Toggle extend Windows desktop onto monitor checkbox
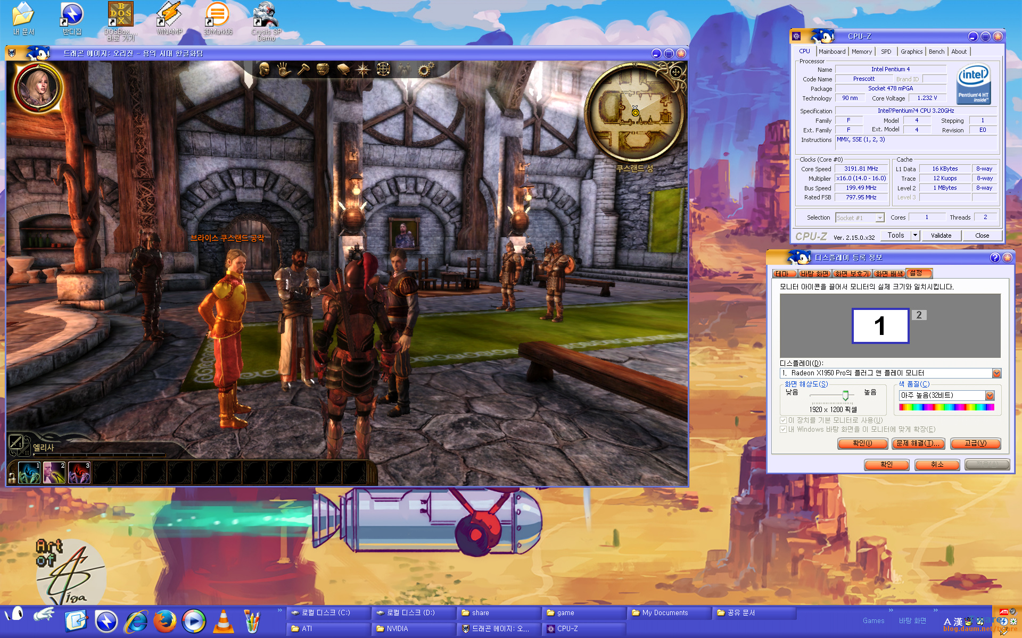The height and width of the screenshot is (638, 1022). (784, 430)
